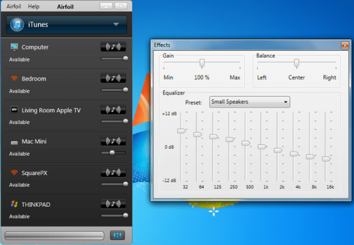Close the Effects window
The height and width of the screenshot is (245, 354).
(x=344, y=45)
